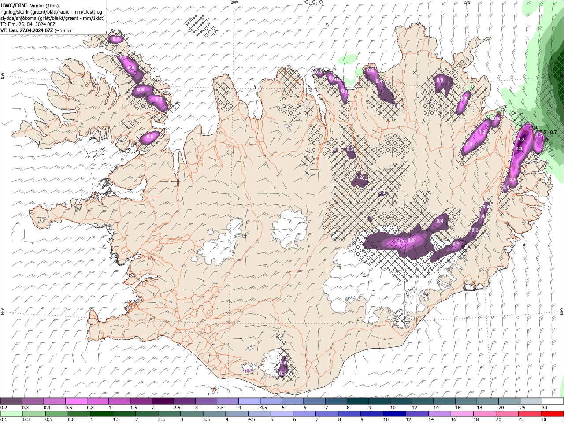Click the white 30 swatch in upper legend row

[553, 401]
